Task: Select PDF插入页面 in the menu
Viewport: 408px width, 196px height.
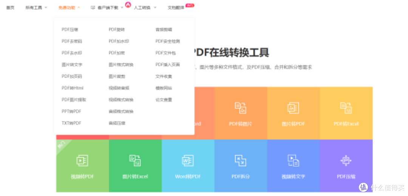Action: 168,65
